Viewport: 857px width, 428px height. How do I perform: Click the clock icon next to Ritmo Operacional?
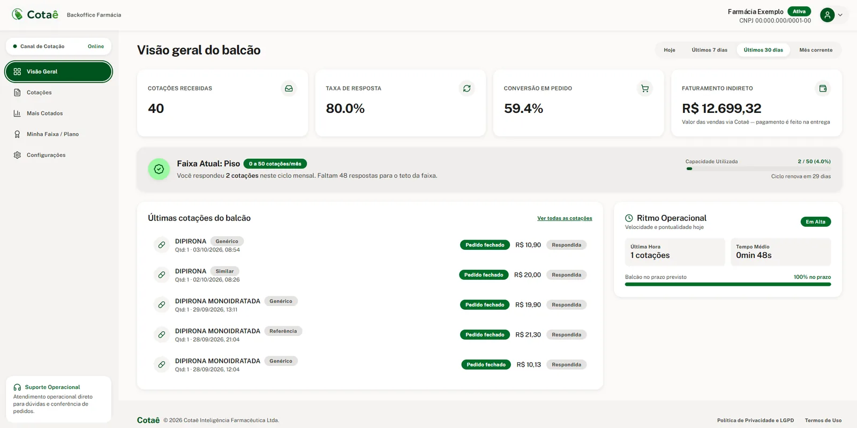click(629, 218)
